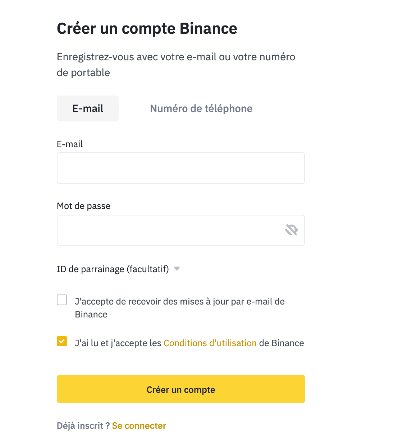Viewport: 407px width, 441px height.
Task: Focus the E-mail input field
Action: [x=181, y=168]
